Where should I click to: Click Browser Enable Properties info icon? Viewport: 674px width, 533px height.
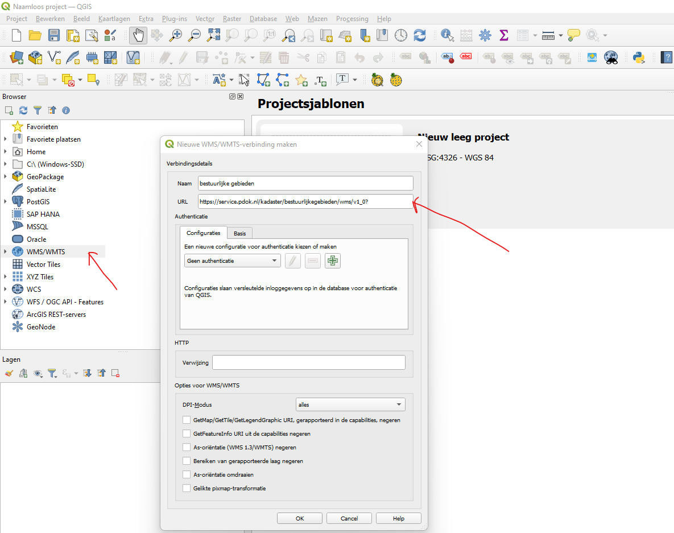[x=66, y=110]
